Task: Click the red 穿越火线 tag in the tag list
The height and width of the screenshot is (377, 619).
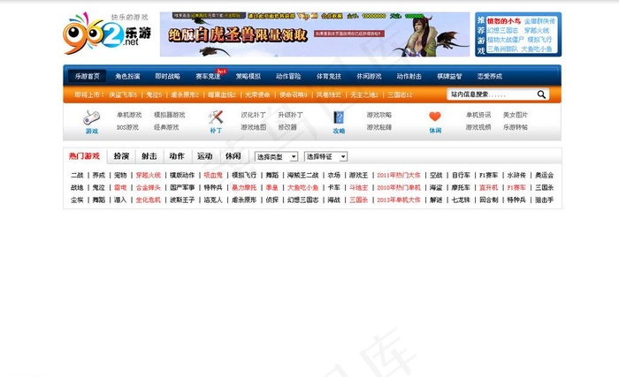Action: point(148,175)
